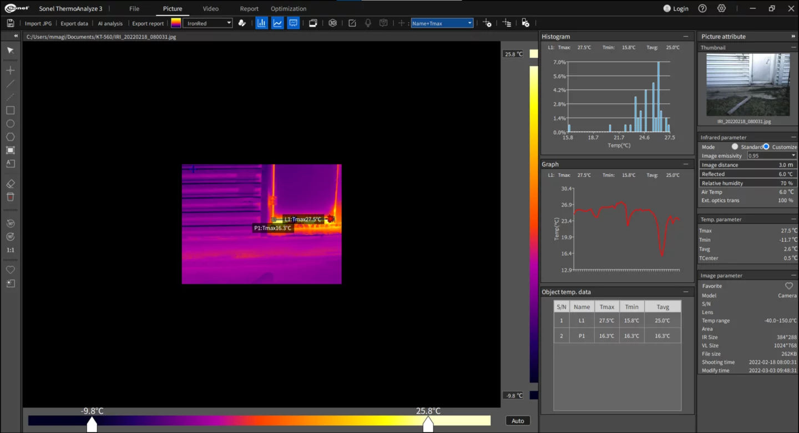Click the Login button

(676, 8)
